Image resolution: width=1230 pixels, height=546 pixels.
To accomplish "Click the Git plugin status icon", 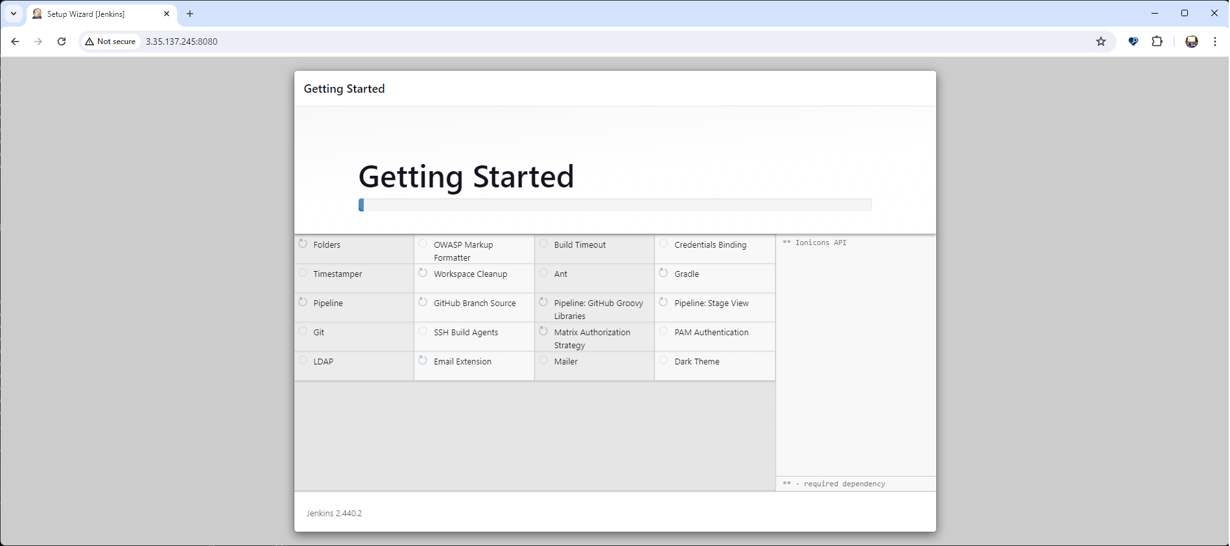I will (303, 331).
